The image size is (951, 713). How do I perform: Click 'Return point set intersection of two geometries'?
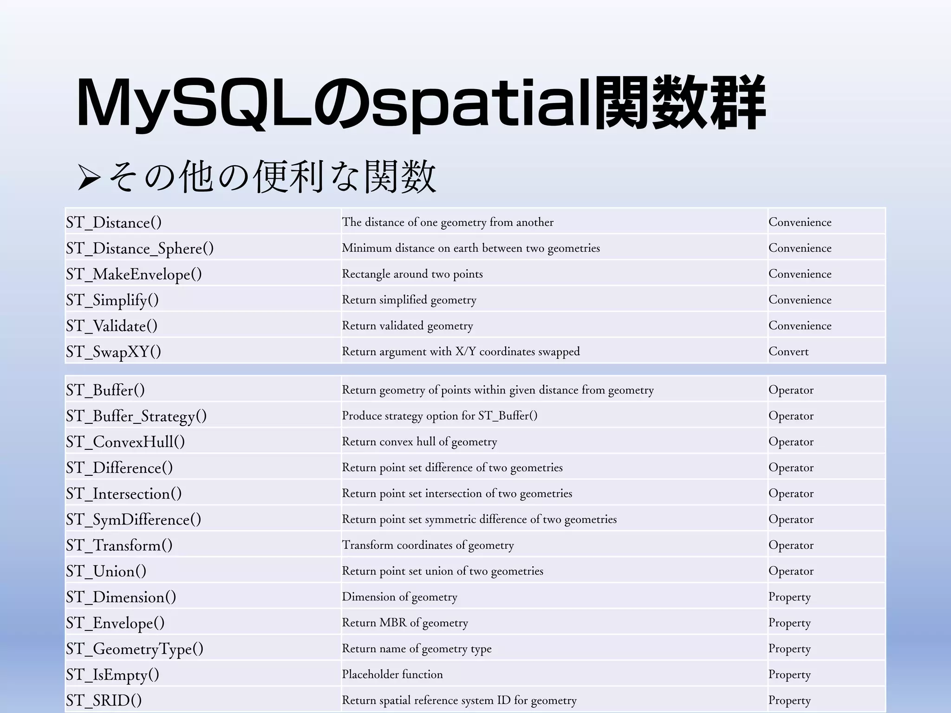click(x=457, y=493)
